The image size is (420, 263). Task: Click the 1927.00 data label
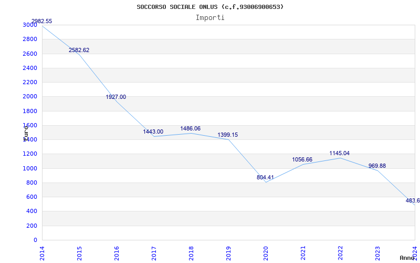pos(115,97)
